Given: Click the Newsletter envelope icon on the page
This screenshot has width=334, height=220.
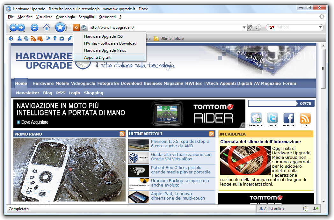Looking at the screenshot, I should pos(256,118).
